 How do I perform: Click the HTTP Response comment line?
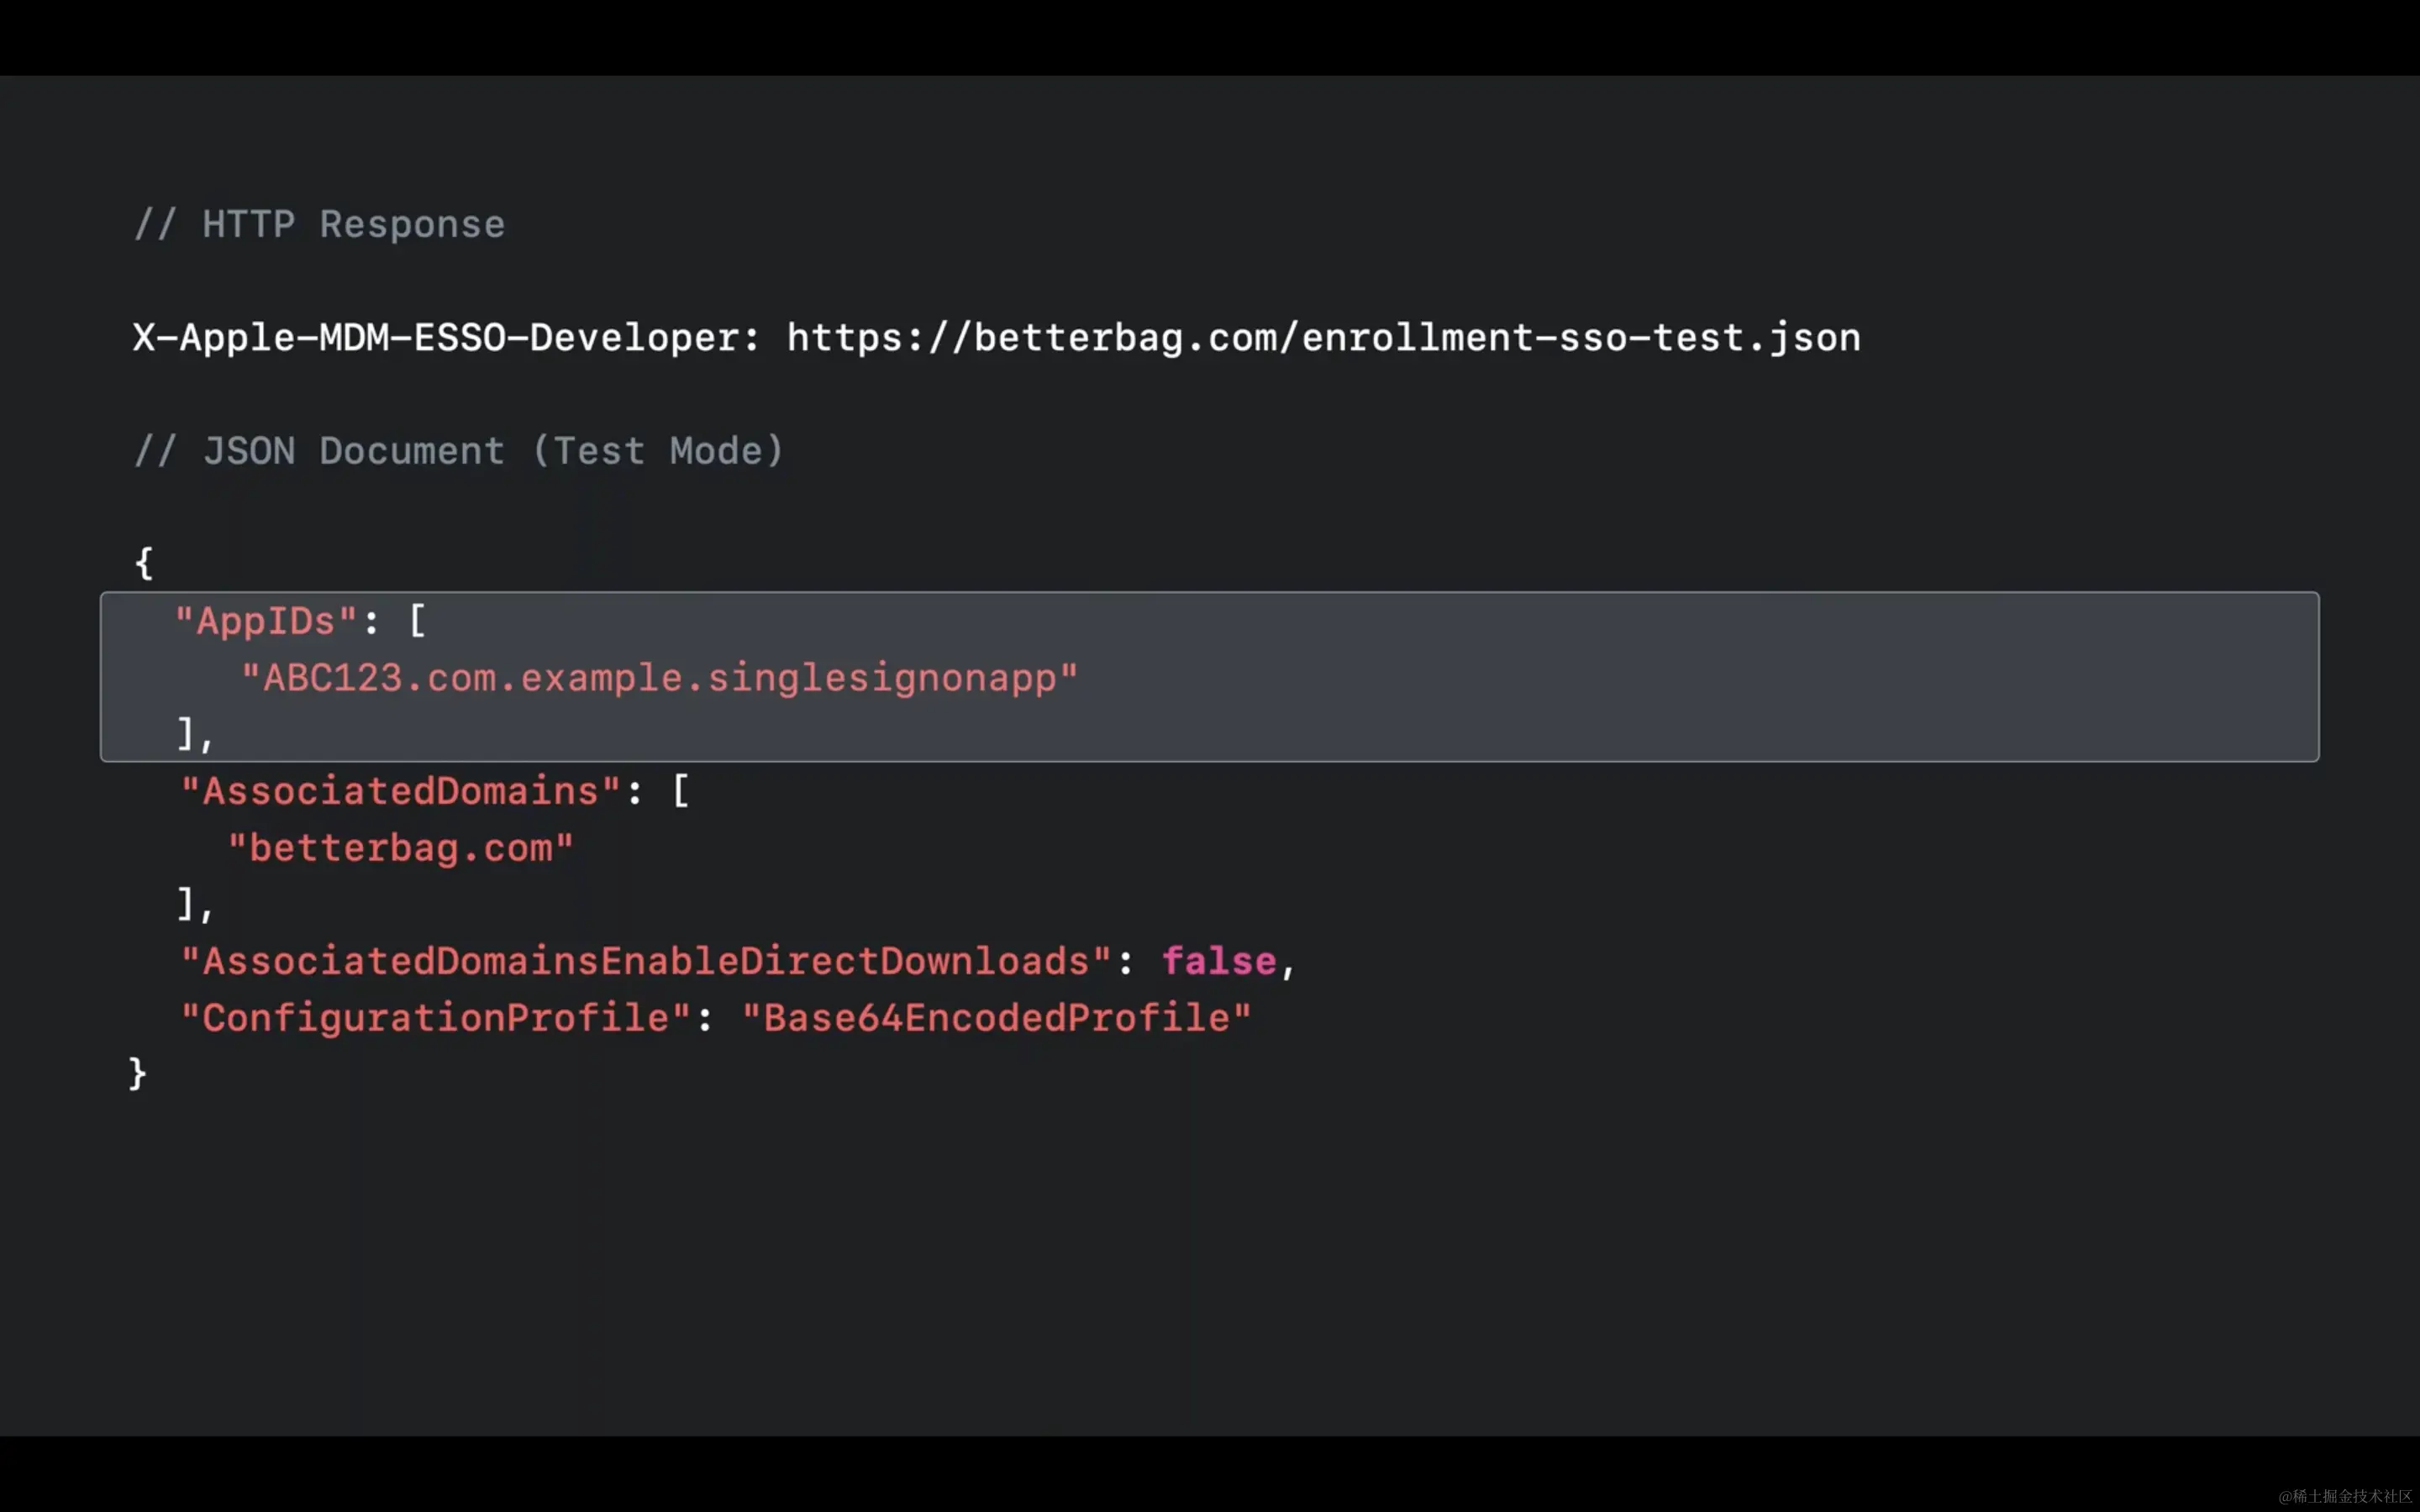point(320,224)
